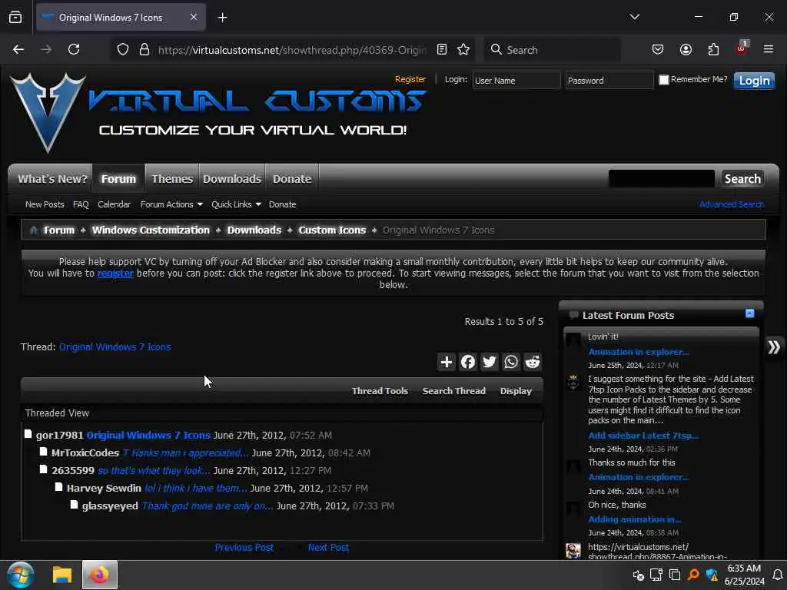Open Pocket save icon
The width and height of the screenshot is (787, 590).
tap(658, 49)
